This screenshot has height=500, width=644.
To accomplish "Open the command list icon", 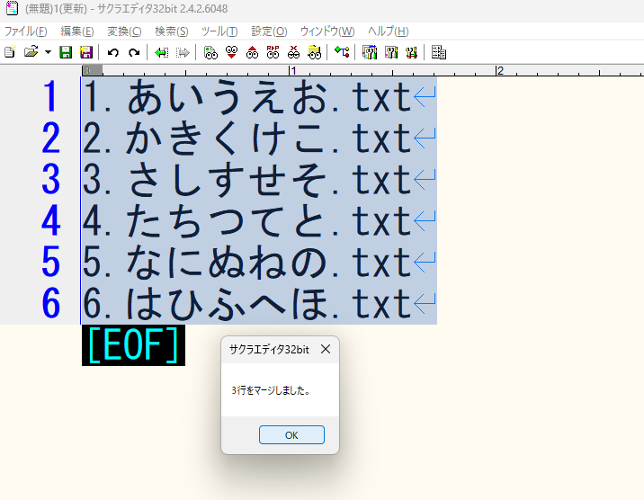I will [x=439, y=52].
